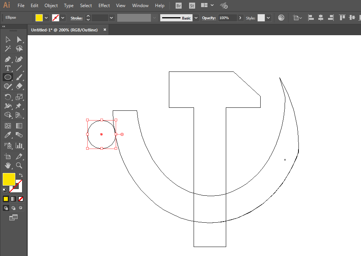Open the yellow fill swatch in control bar

tap(39, 18)
